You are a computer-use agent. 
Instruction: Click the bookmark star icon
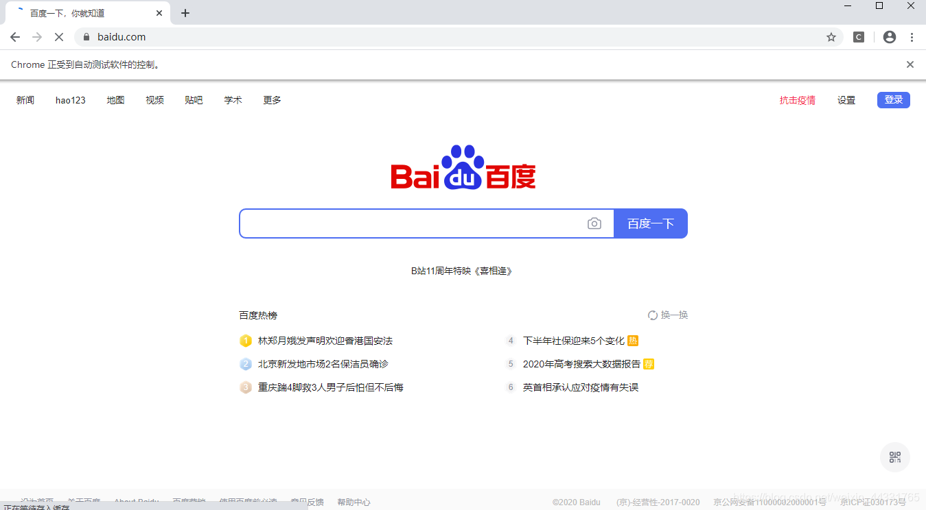point(831,37)
